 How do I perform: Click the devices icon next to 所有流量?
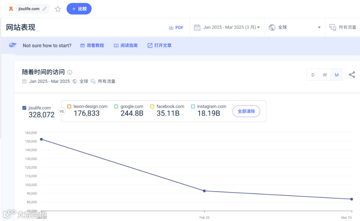pos(332,27)
